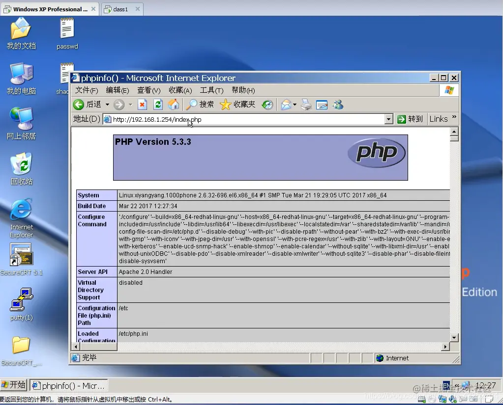
Task: Select 网上邻居 desktop icon
Action: pos(21,124)
